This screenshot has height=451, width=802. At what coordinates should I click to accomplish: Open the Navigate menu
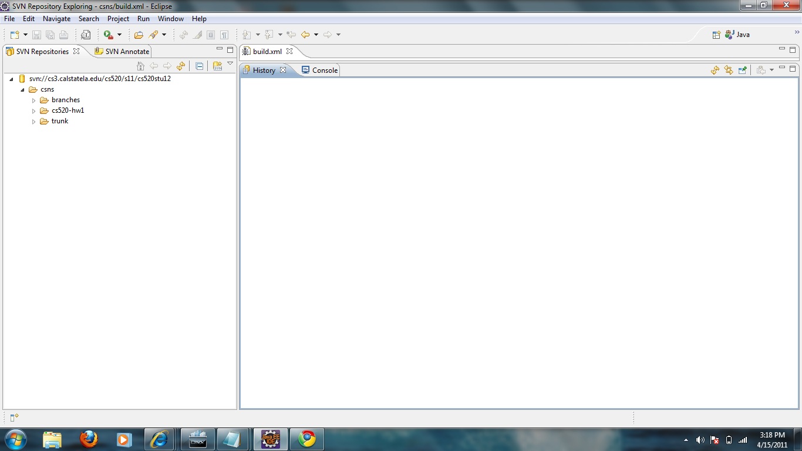click(56, 19)
